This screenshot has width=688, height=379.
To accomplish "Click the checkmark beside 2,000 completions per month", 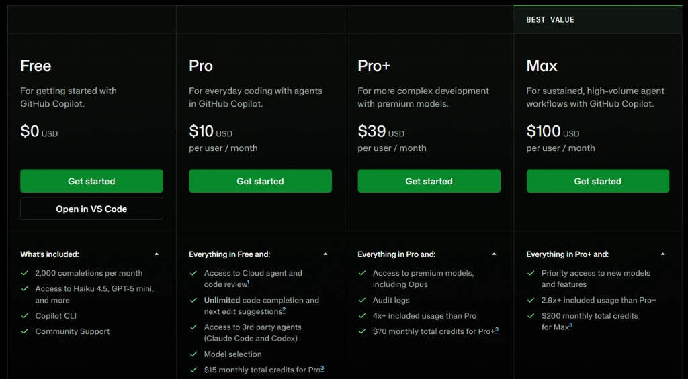I will click(x=25, y=273).
